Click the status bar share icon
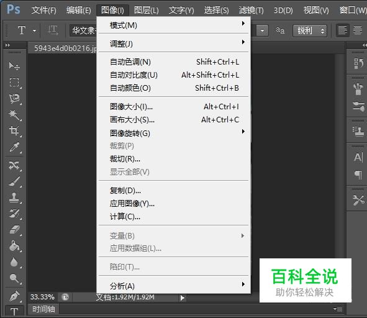Viewport: 367px width, 318px height. 65,297
